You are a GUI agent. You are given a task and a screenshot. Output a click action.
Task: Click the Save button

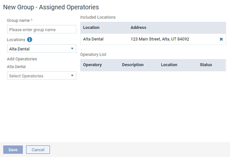click(13, 150)
